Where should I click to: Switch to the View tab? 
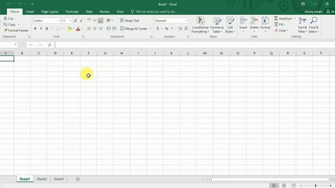(x=120, y=11)
